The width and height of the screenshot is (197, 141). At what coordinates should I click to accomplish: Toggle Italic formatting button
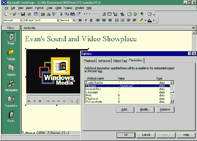pyautogui.click(x=86, y=20)
